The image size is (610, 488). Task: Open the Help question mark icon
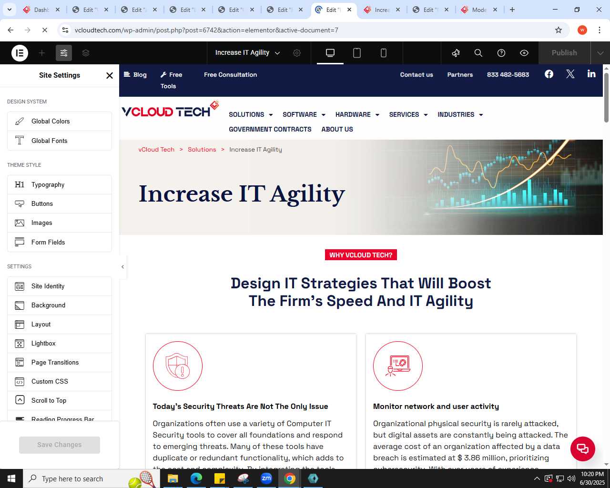pos(501,53)
